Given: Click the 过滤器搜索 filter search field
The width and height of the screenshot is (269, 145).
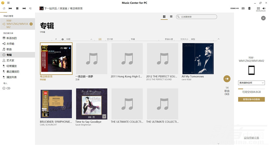Looking at the screenshot, I should click(x=196, y=16).
